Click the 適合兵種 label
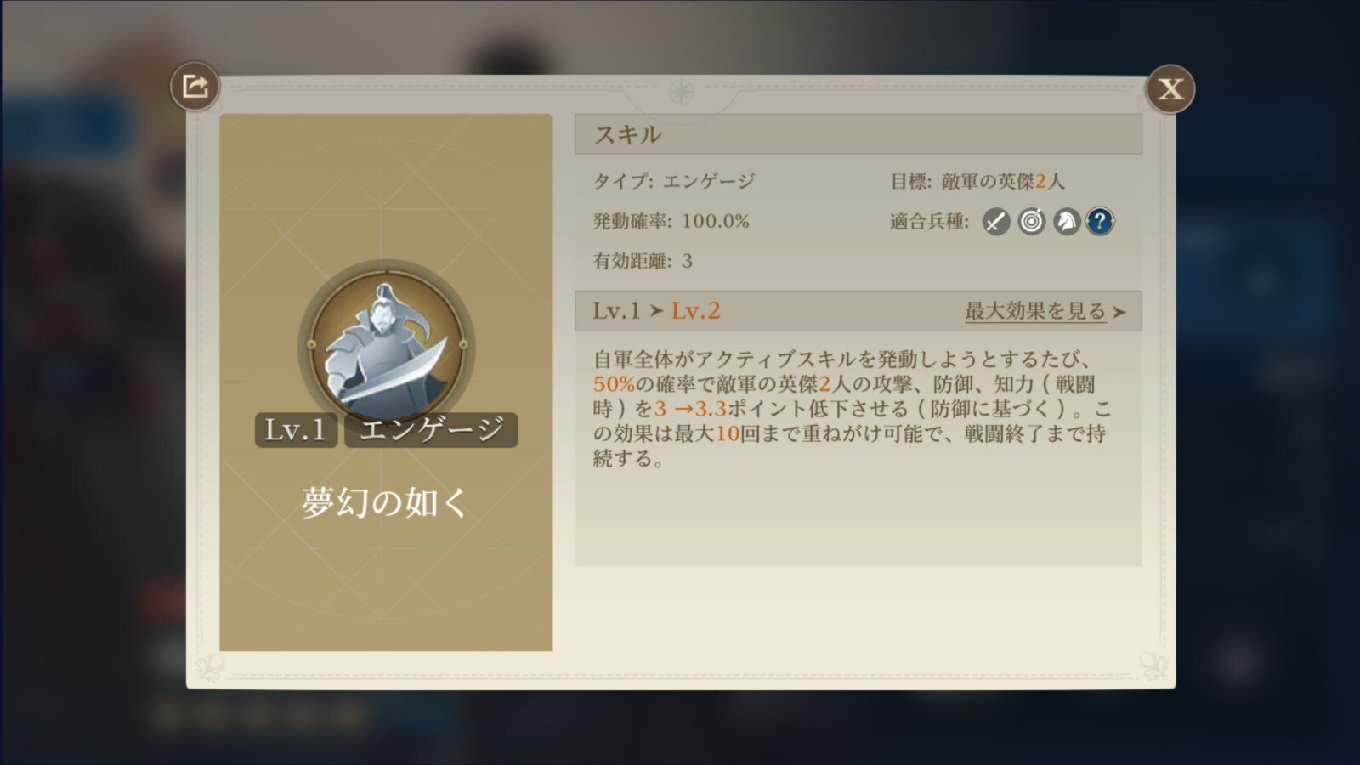1360x765 pixels. point(929,222)
